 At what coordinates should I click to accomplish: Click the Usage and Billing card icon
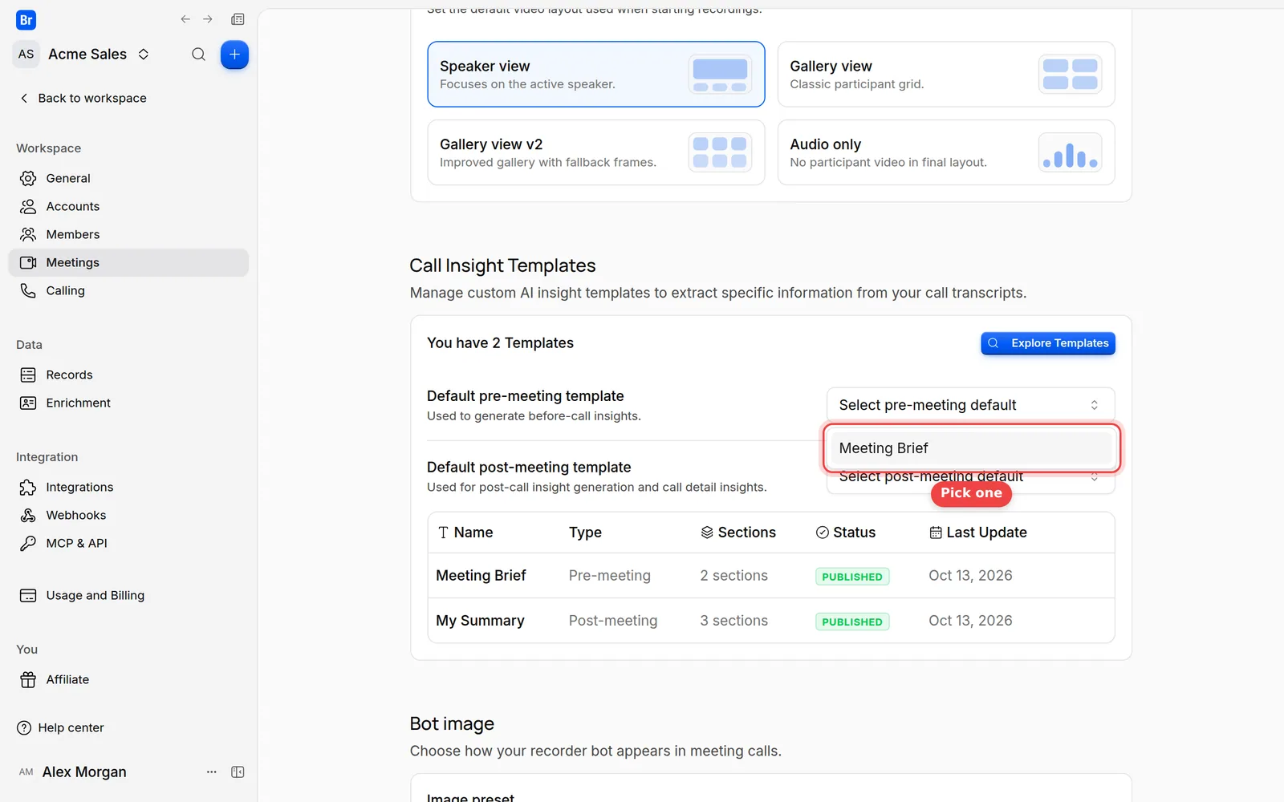(x=28, y=595)
